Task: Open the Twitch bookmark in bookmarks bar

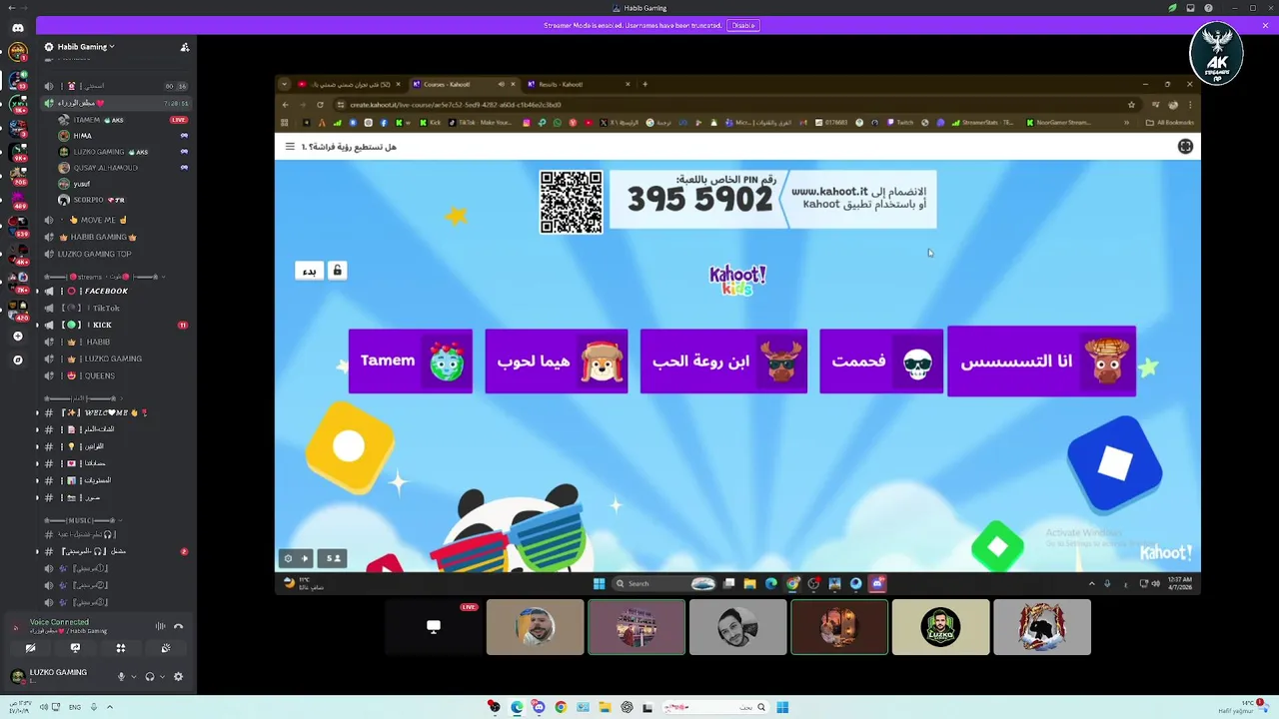Action: [x=899, y=123]
